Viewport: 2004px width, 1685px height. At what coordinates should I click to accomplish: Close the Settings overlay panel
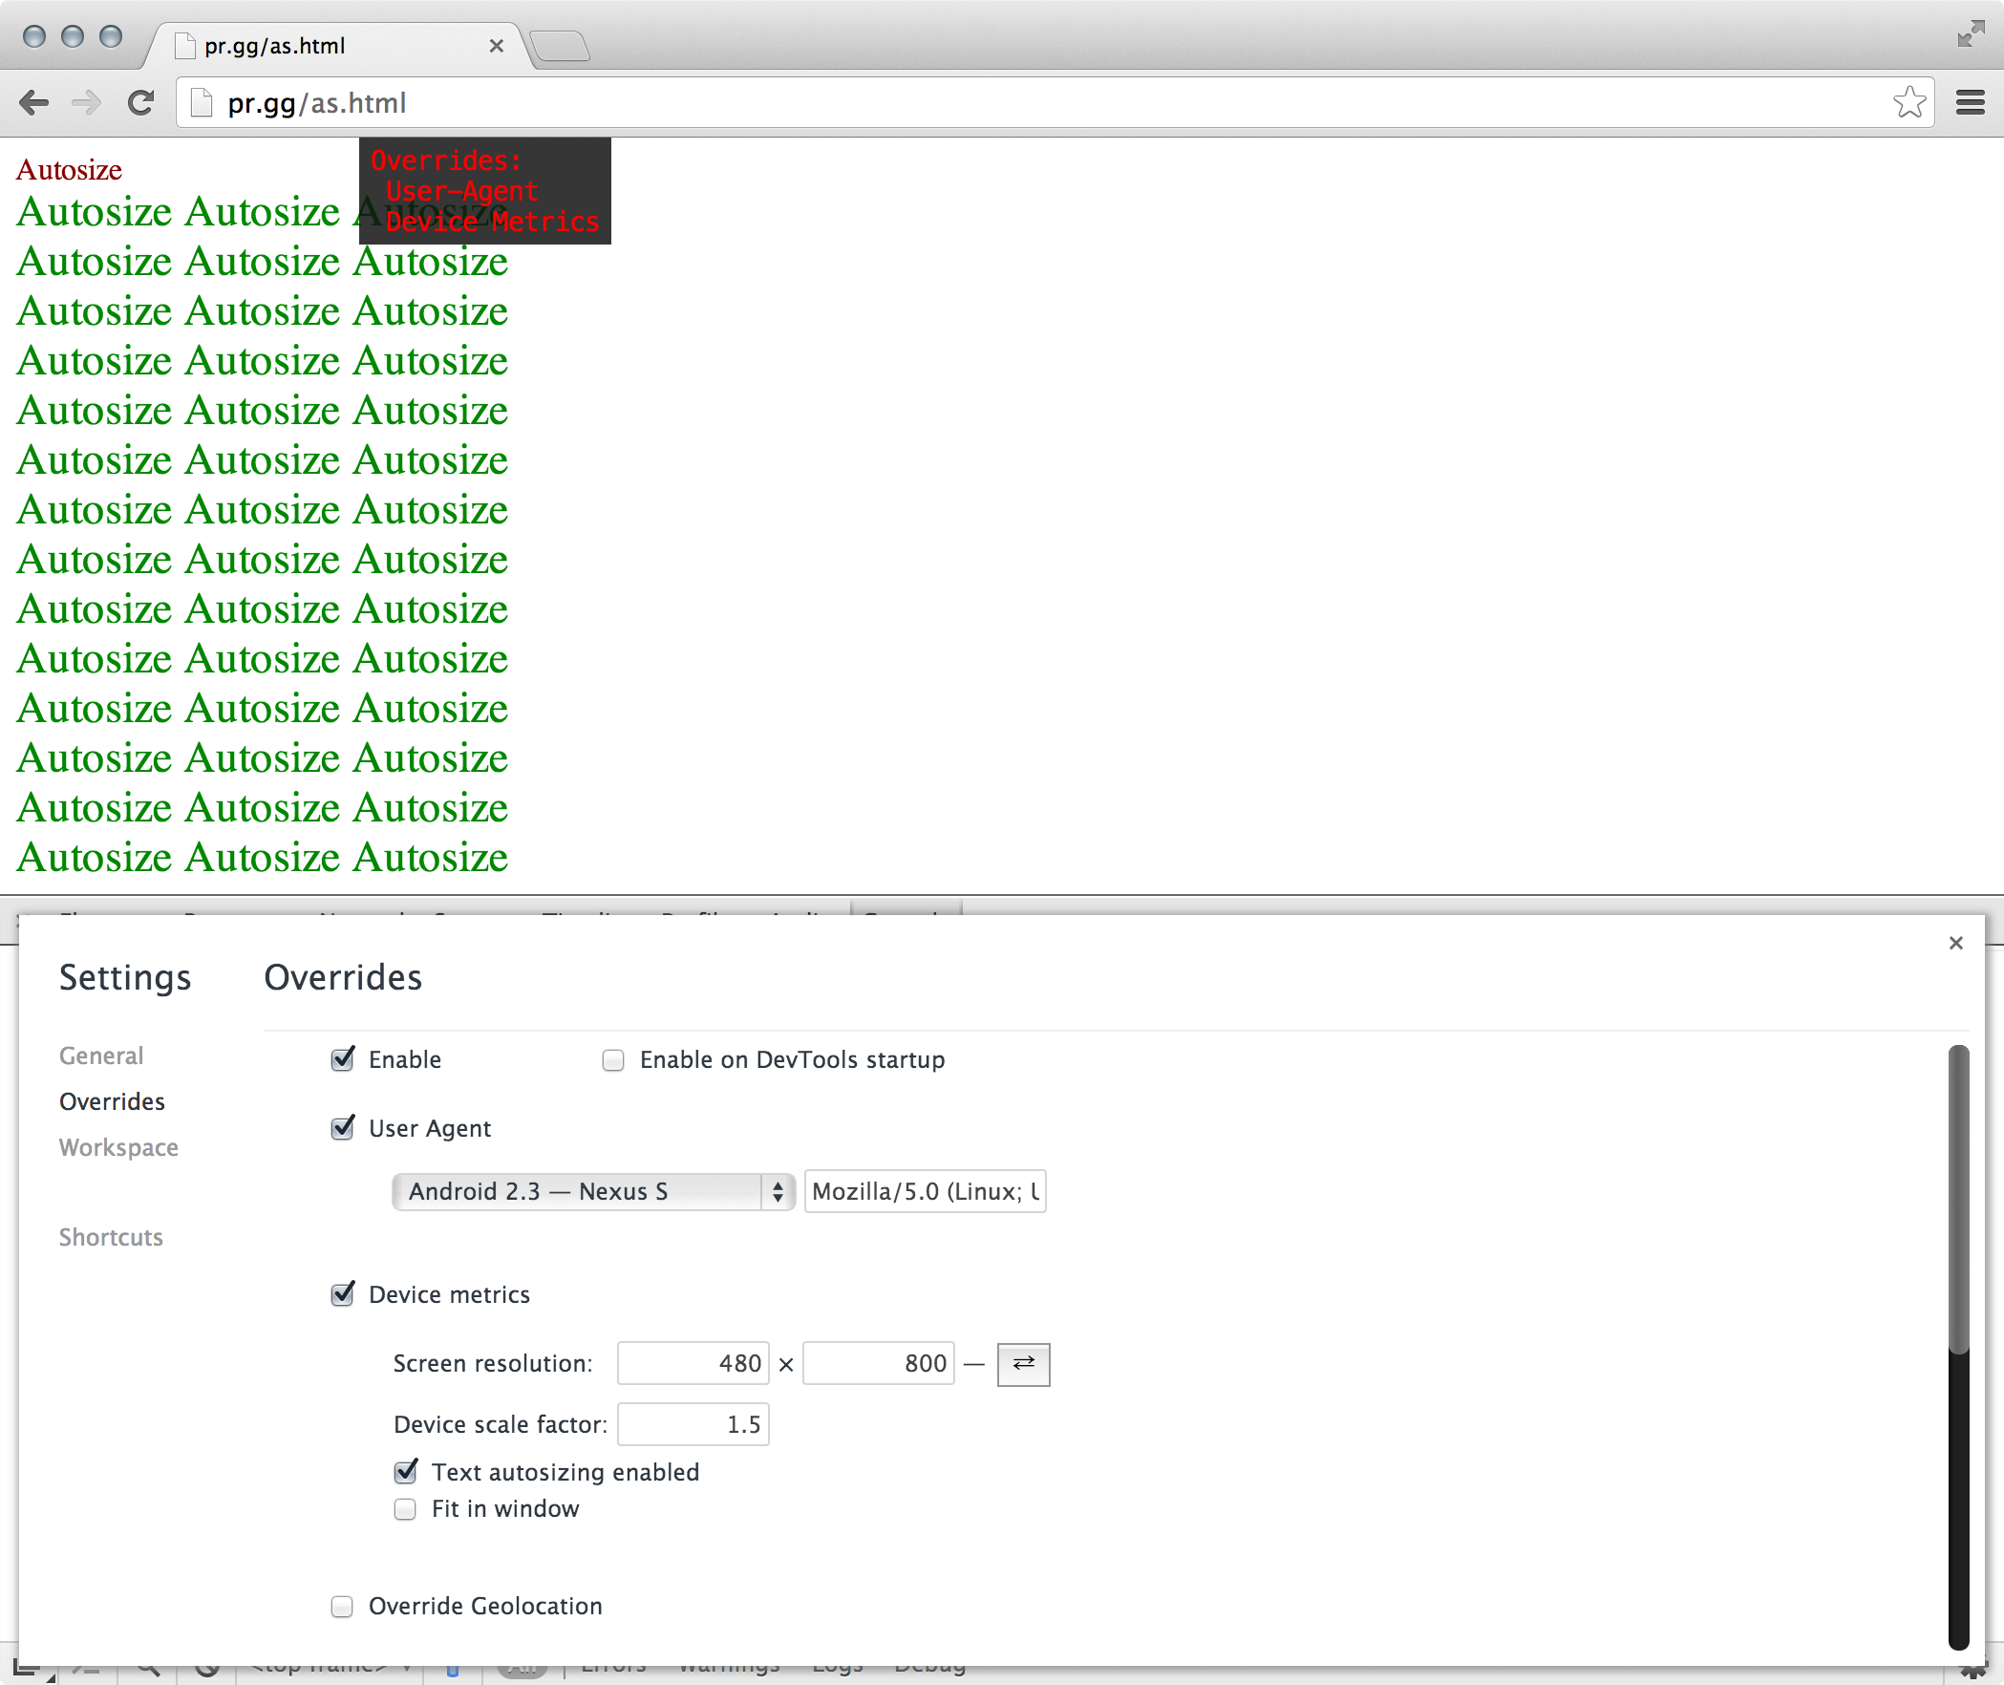point(1955,944)
